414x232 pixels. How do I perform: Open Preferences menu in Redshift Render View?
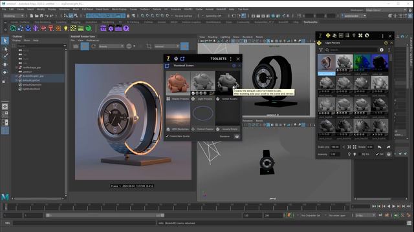pos(93,41)
